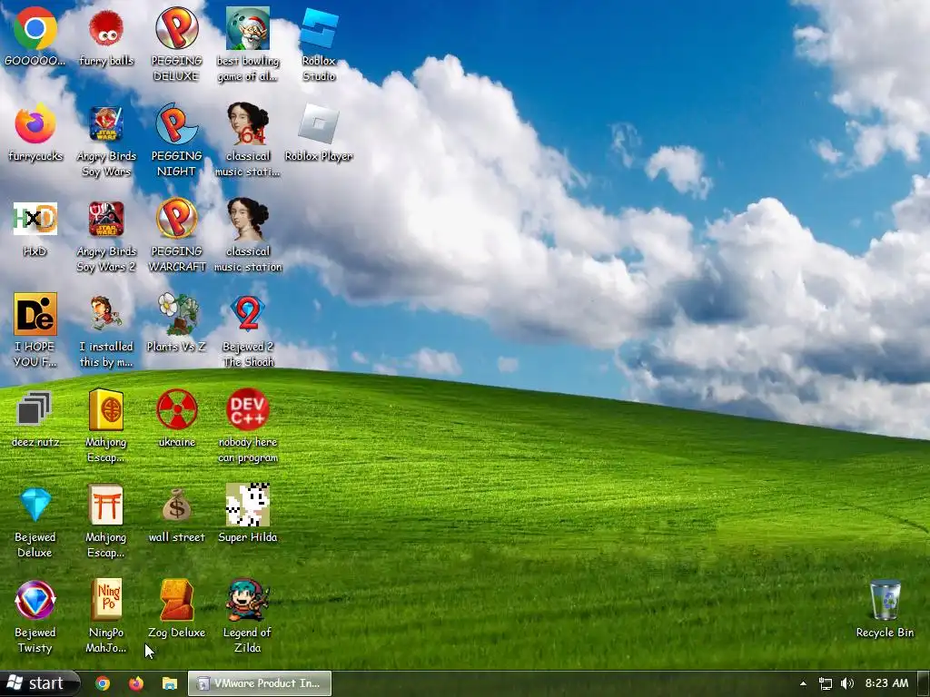Image resolution: width=930 pixels, height=697 pixels.
Task: Select the PEGGING WARCRAFT icon
Action: pyautogui.click(x=177, y=219)
